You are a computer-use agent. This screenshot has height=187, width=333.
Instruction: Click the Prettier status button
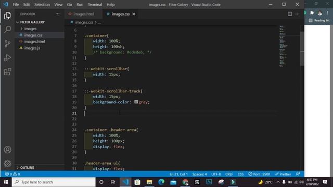(x=283, y=174)
